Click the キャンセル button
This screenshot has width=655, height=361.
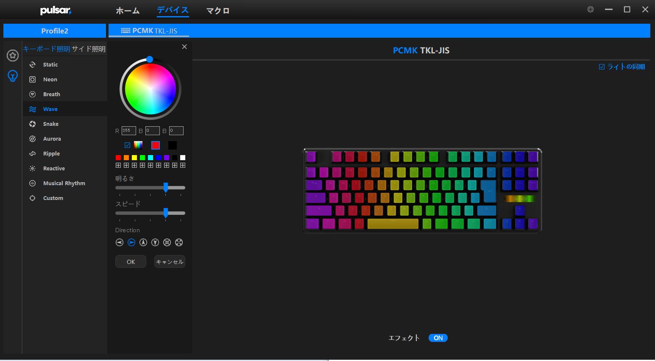tap(170, 261)
